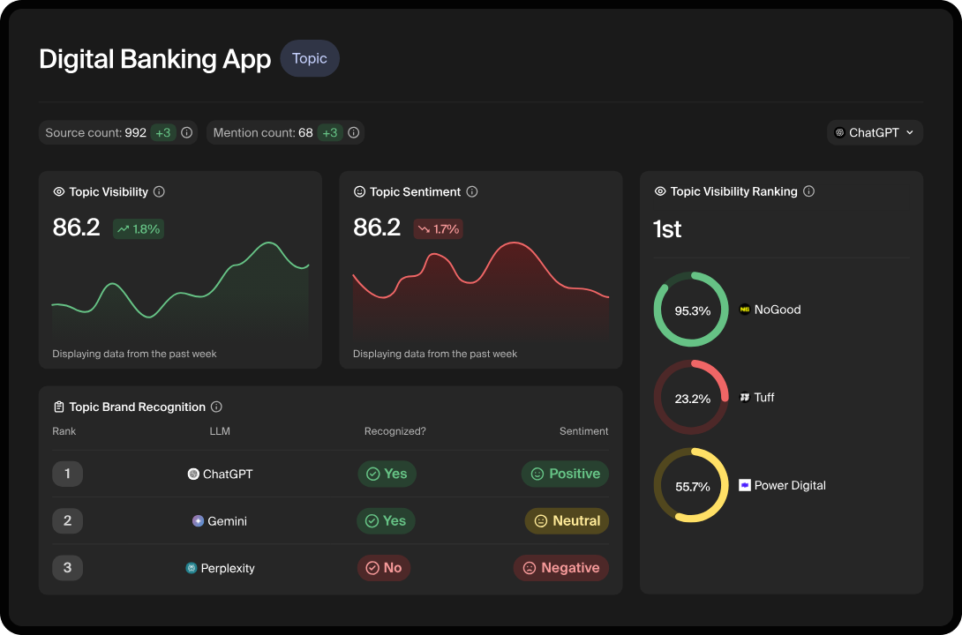This screenshot has width=962, height=635.
Task: Click the info icon beside Topic Brand Recognition
Action: (x=216, y=407)
